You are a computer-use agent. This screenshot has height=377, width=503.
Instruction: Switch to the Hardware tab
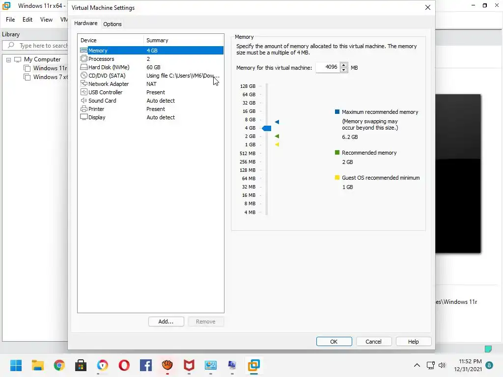(85, 23)
